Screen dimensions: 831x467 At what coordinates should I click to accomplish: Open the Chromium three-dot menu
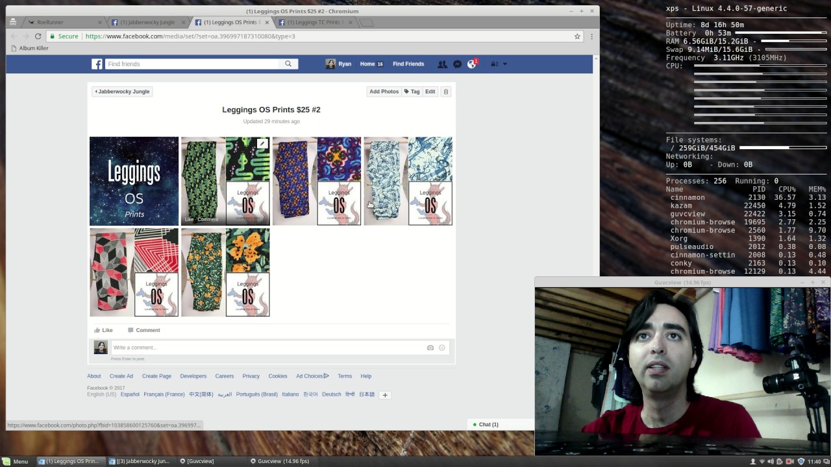[591, 36]
